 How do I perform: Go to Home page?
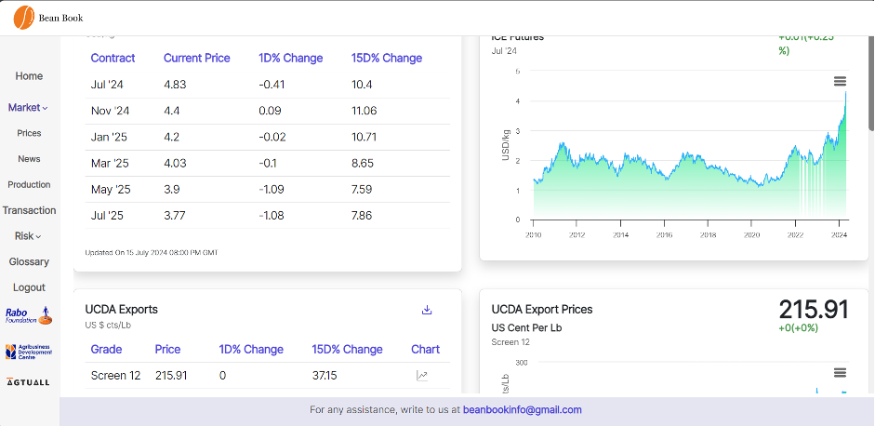[x=29, y=76]
